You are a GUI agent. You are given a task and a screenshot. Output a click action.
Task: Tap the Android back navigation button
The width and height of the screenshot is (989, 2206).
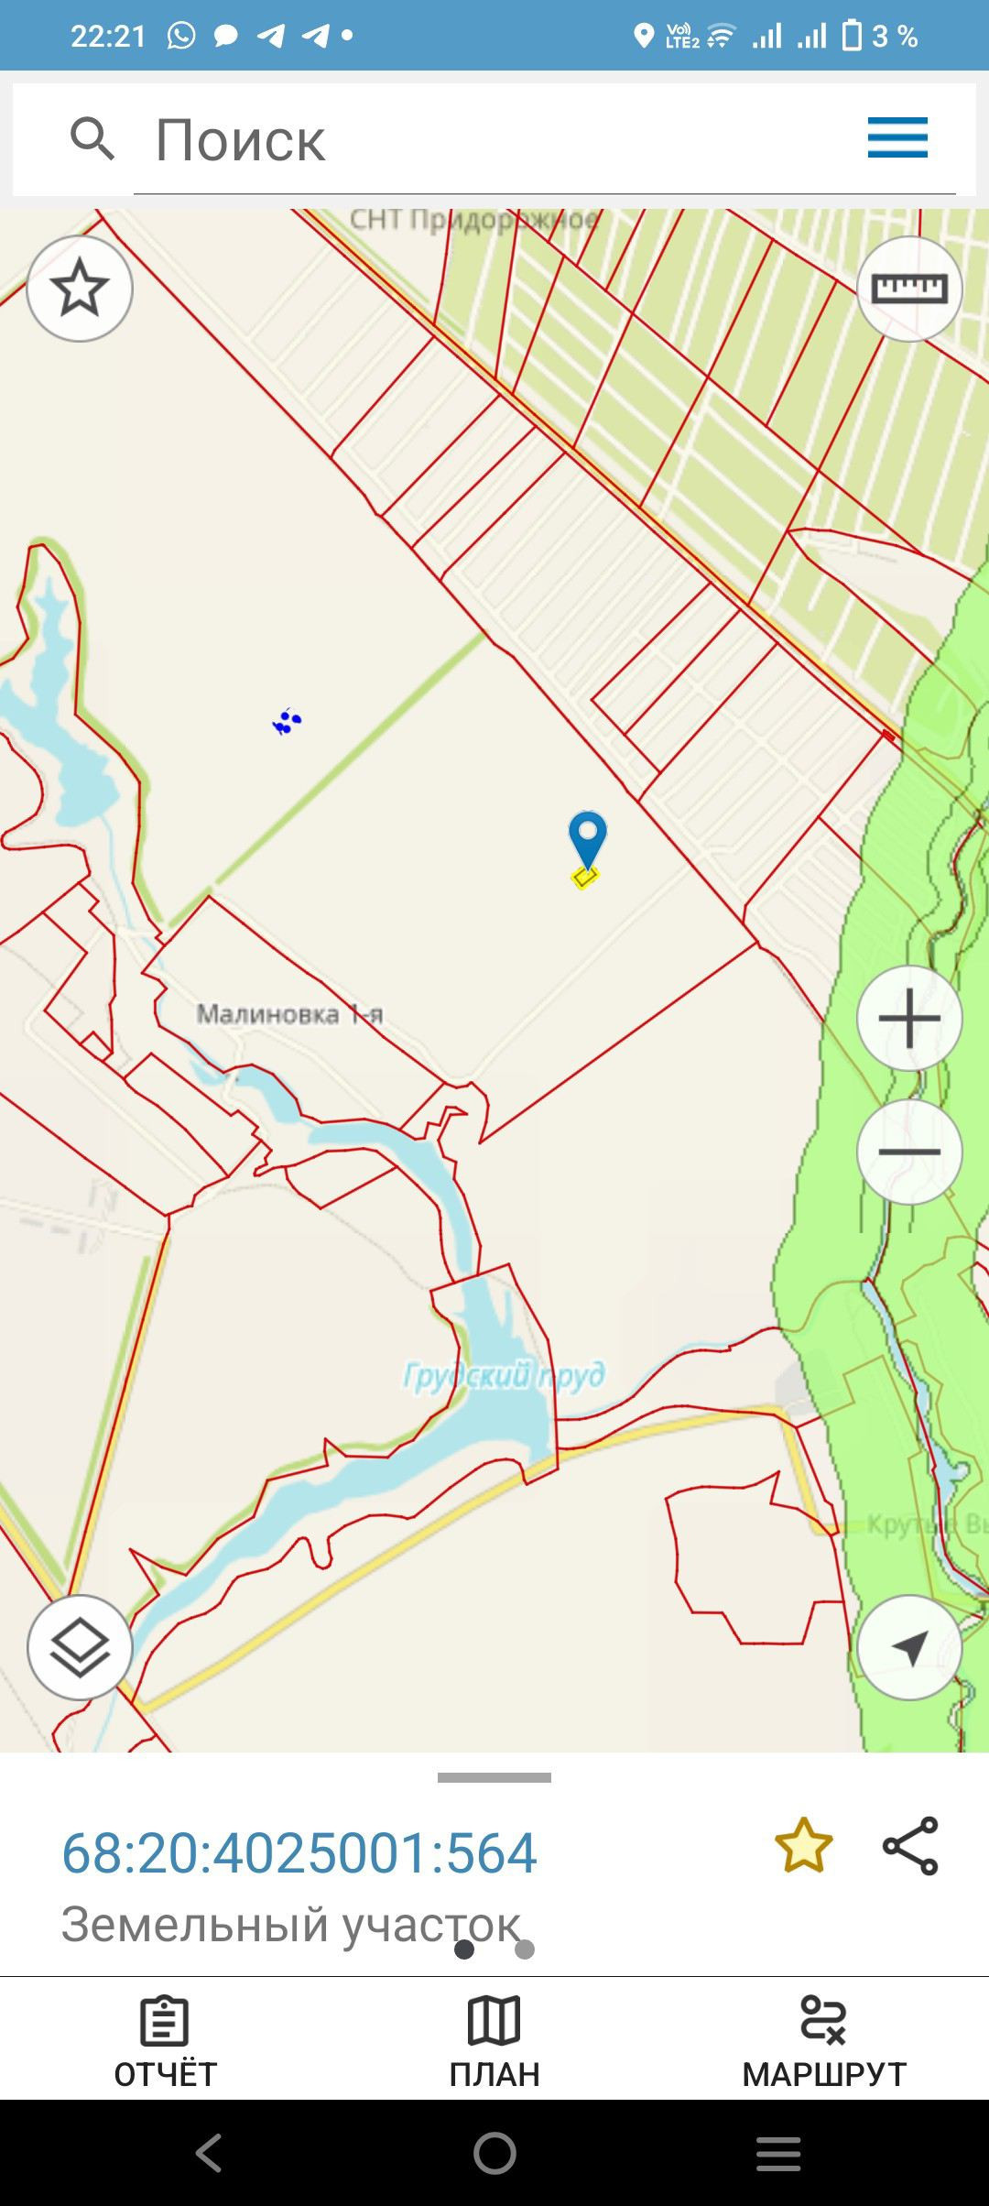pyautogui.click(x=210, y=2153)
